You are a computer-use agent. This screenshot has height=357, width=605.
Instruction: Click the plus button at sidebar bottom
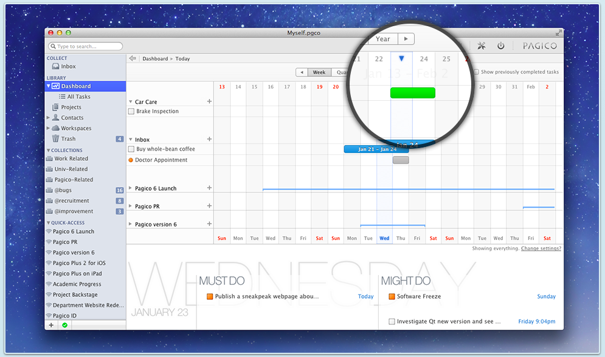pyautogui.click(x=51, y=325)
